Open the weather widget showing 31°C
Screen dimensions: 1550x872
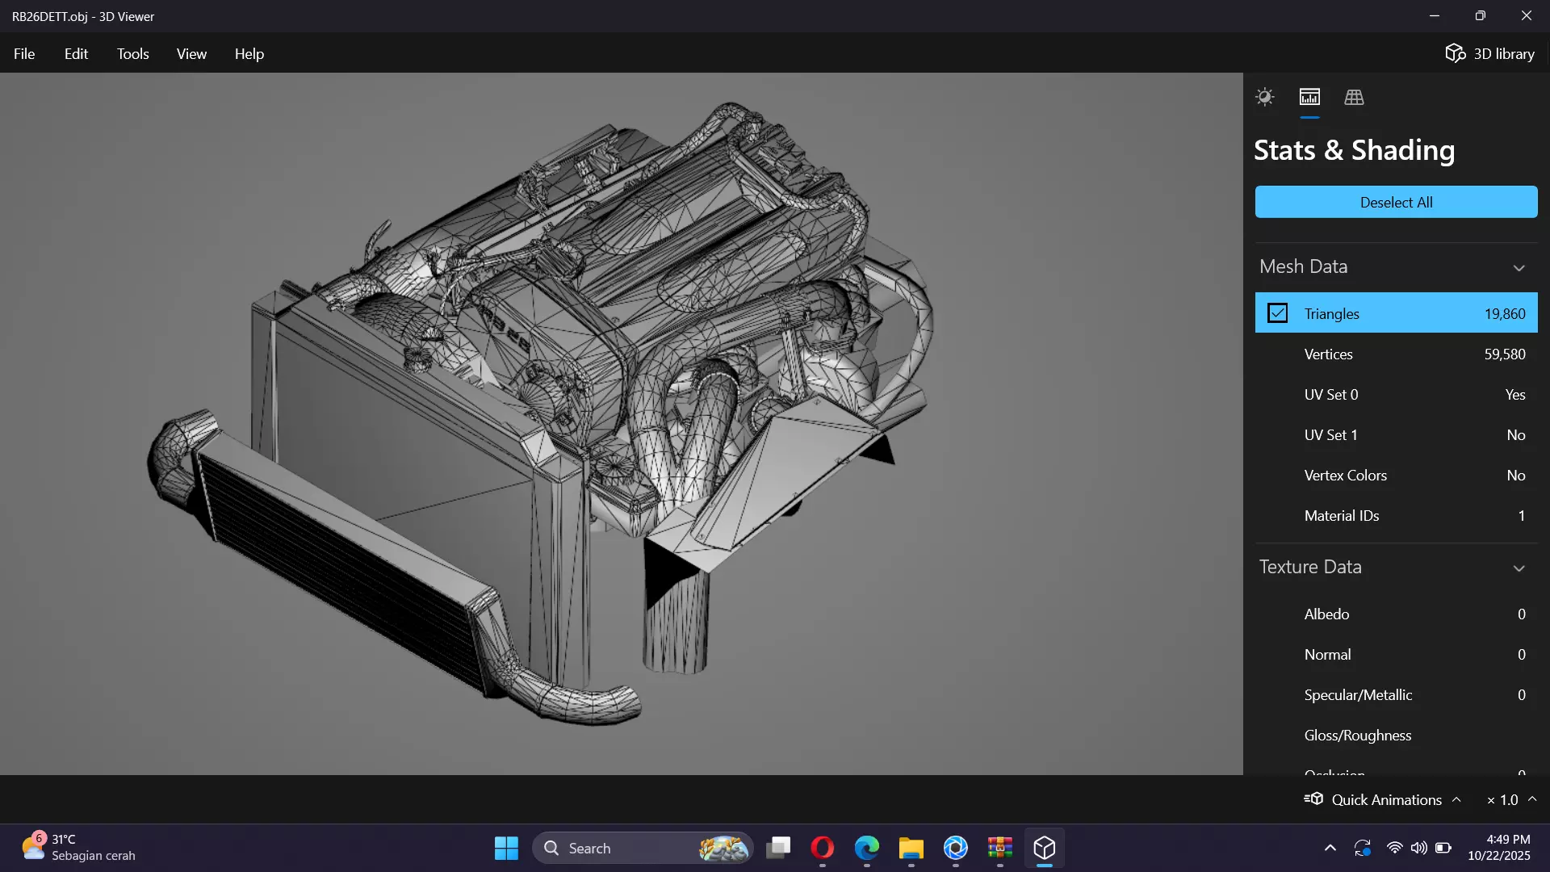tap(78, 848)
